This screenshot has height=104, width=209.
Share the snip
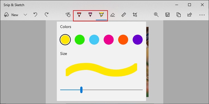[189, 15]
